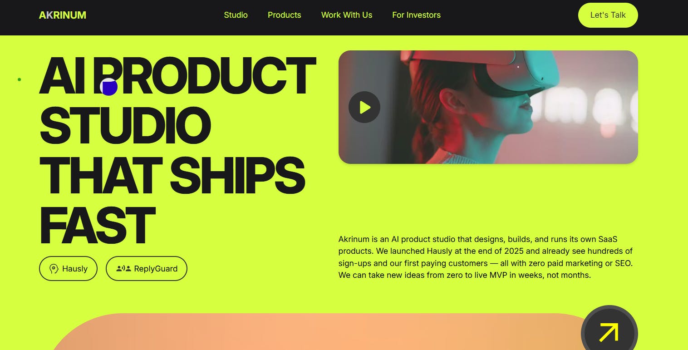Image resolution: width=688 pixels, height=350 pixels.
Task: Click the Let's Talk button
Action: point(608,15)
